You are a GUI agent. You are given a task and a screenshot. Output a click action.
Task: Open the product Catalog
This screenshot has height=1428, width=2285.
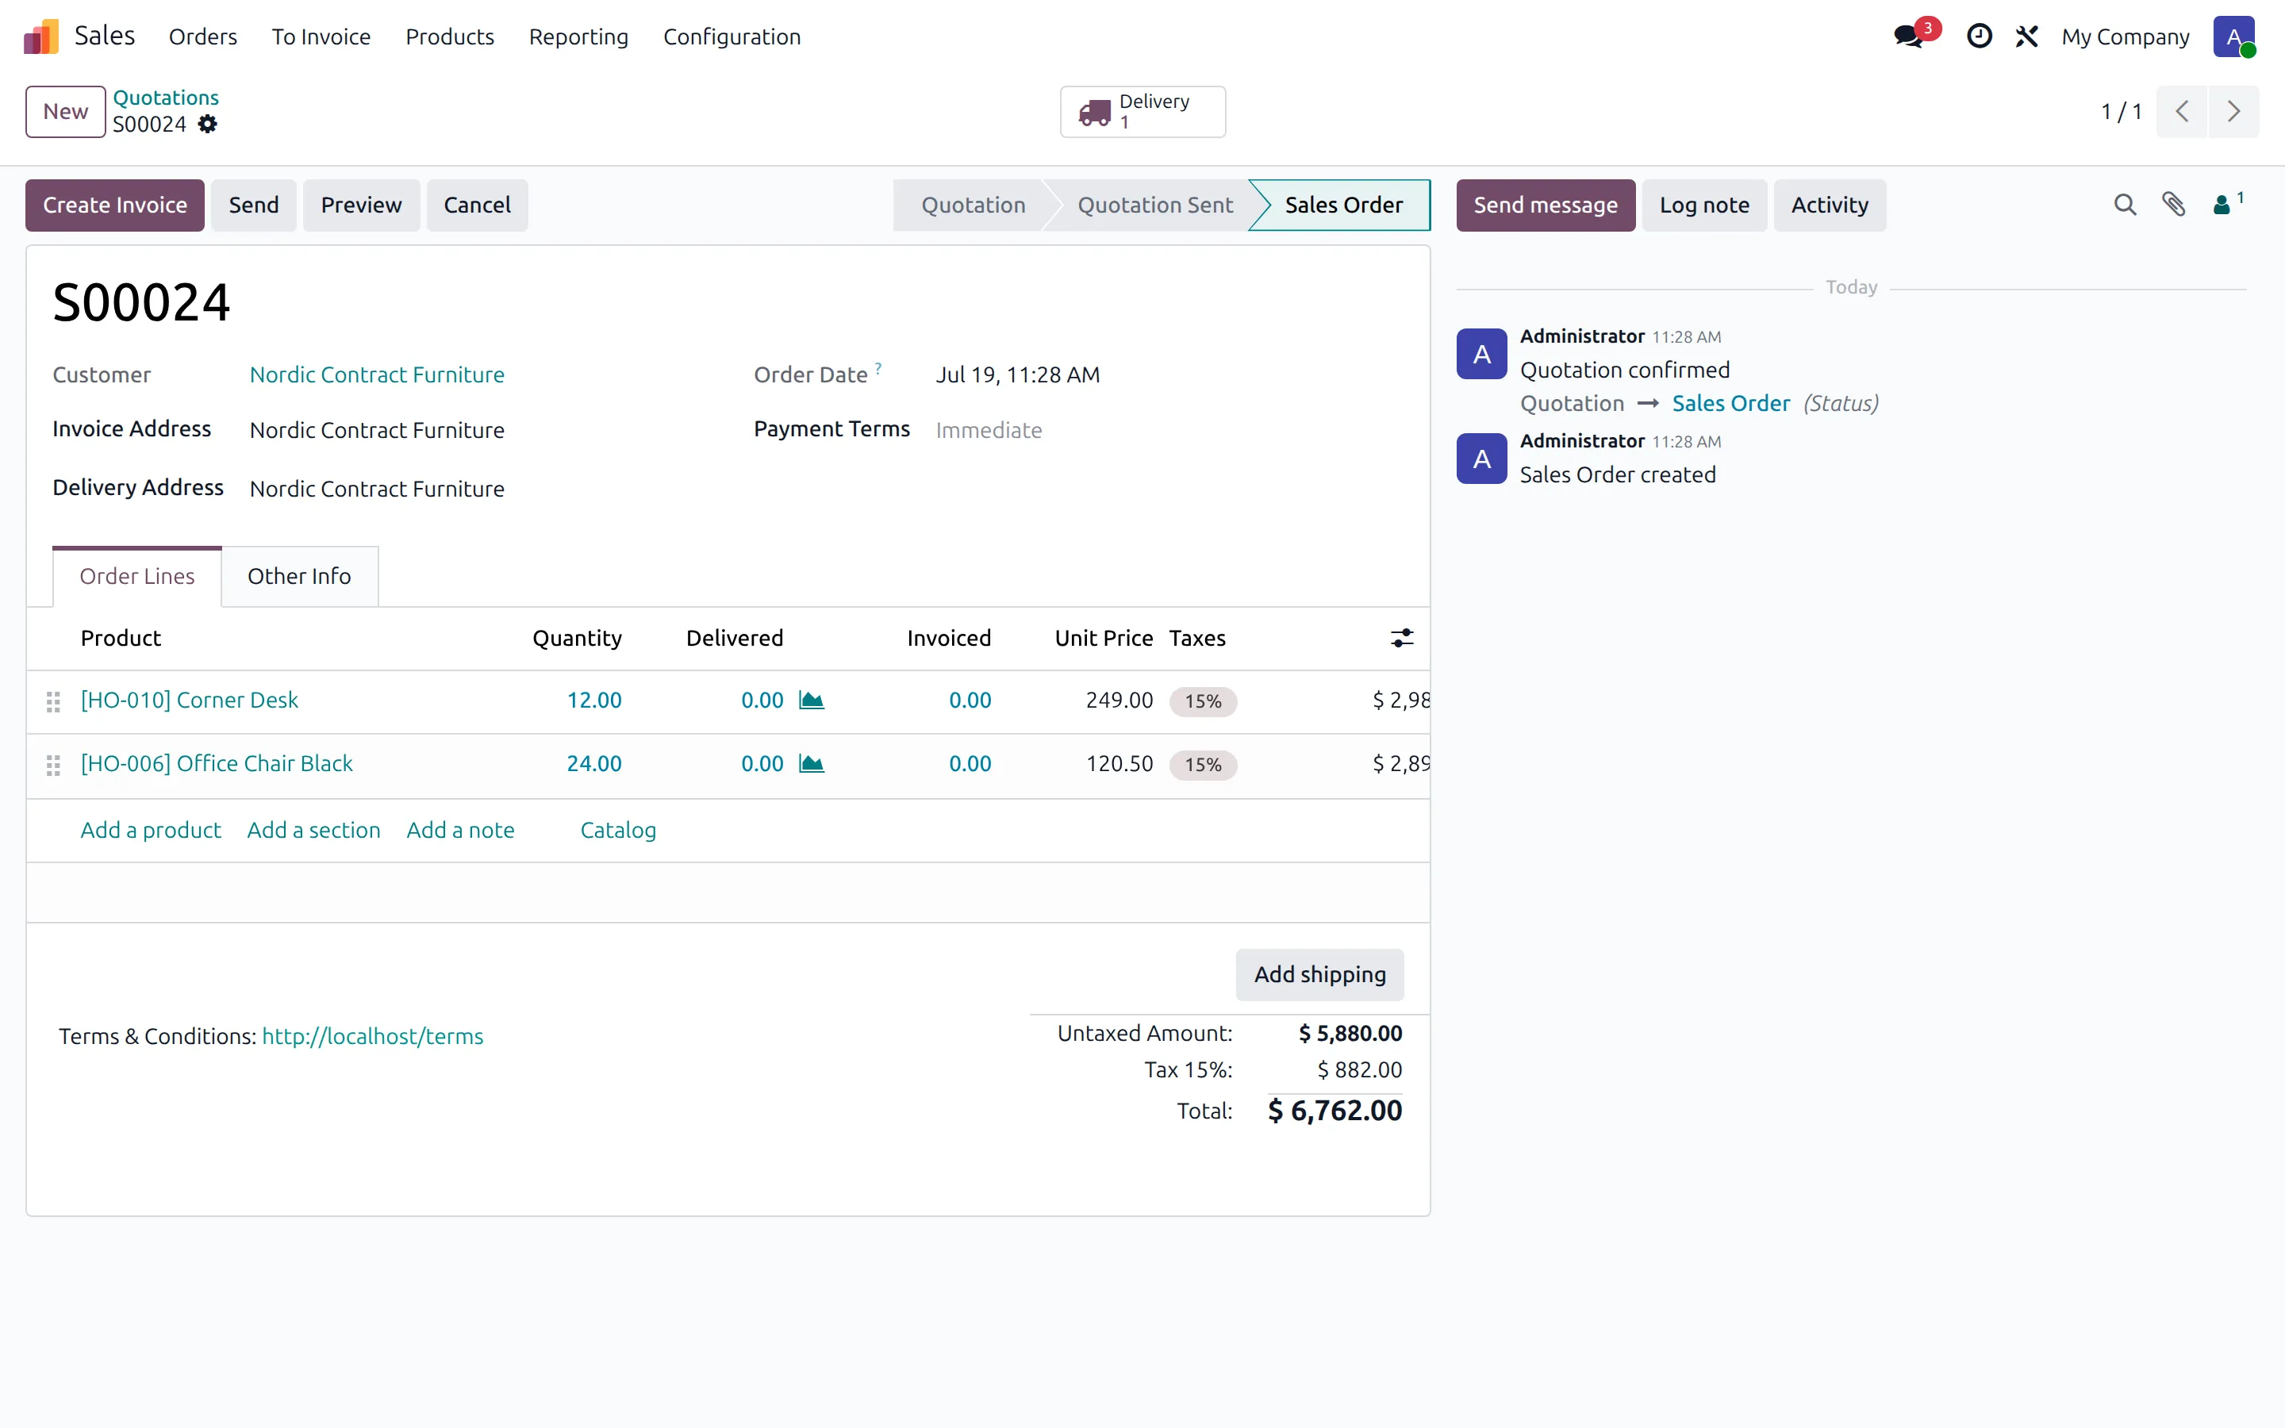tap(617, 830)
